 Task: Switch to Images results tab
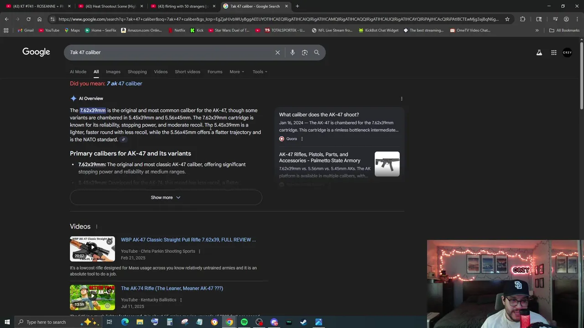pyautogui.click(x=113, y=72)
